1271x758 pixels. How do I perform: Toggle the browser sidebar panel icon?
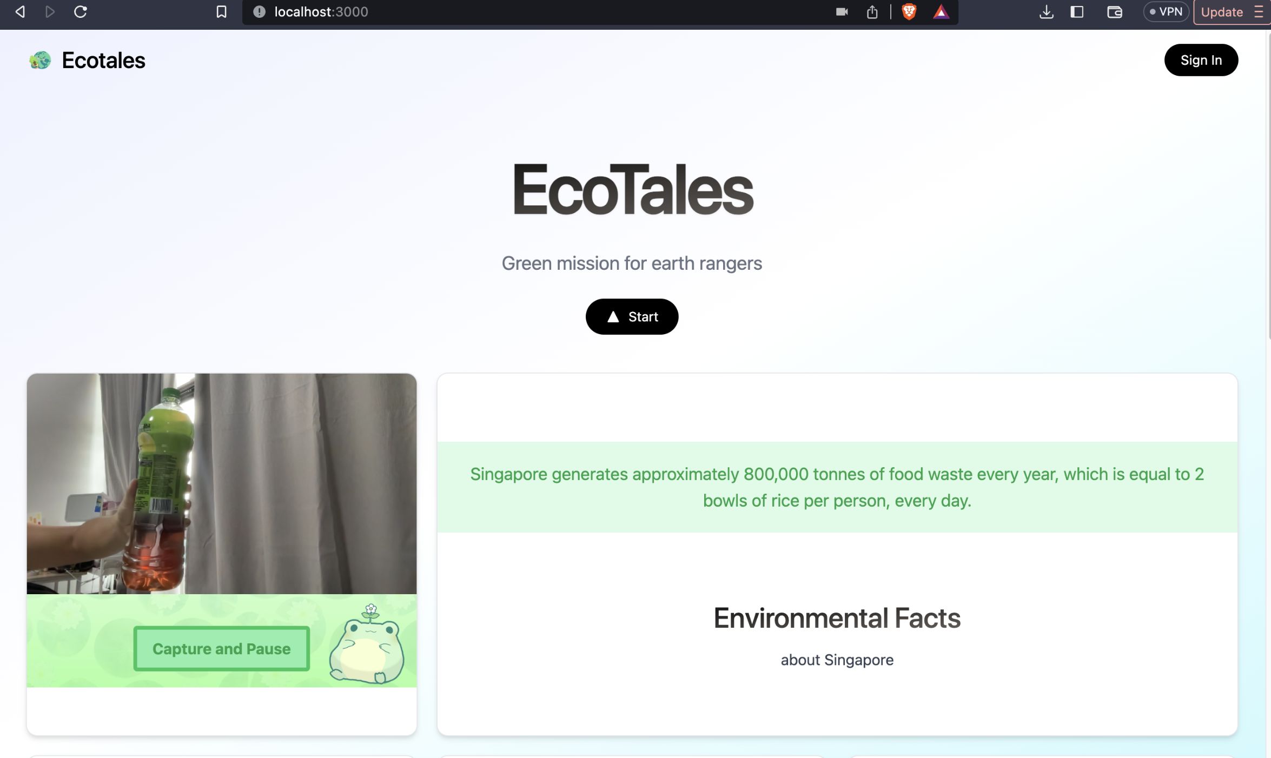[x=1077, y=12]
